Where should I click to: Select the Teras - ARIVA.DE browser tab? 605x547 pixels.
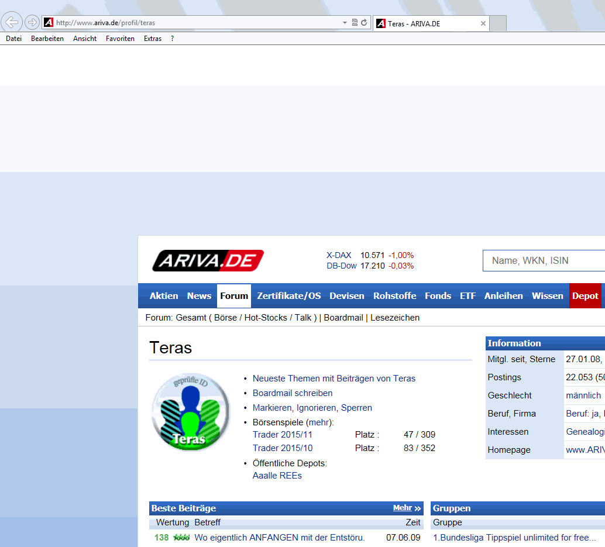pyautogui.click(x=431, y=23)
